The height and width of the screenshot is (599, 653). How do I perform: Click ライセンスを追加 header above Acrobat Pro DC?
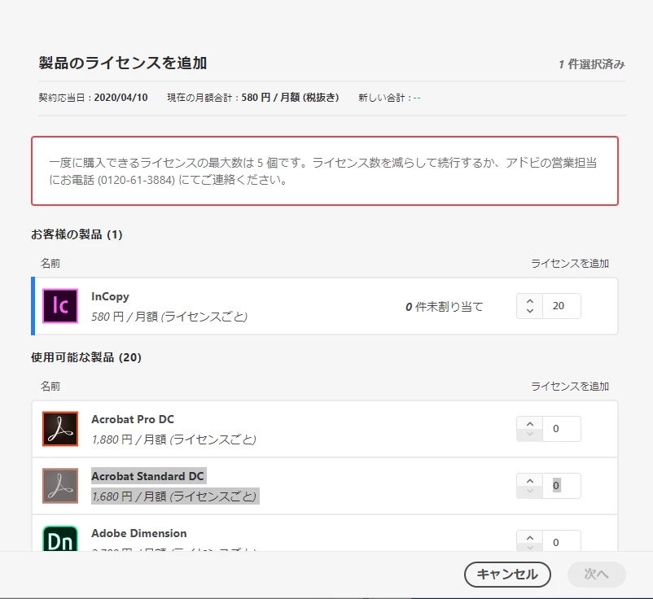click(570, 387)
